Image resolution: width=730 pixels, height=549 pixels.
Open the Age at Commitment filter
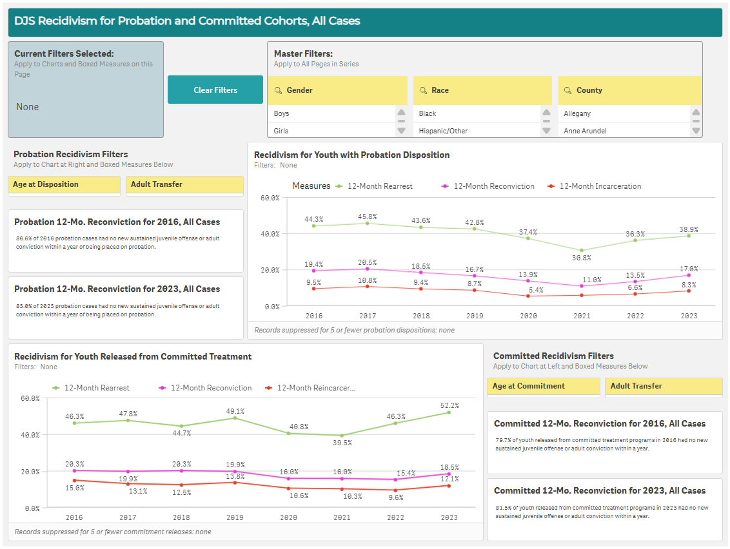pos(543,387)
